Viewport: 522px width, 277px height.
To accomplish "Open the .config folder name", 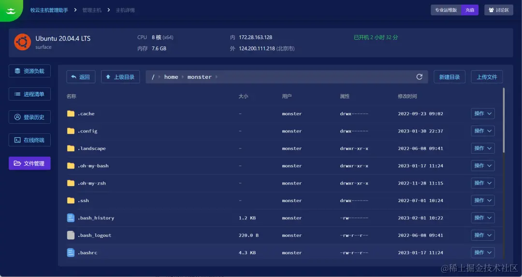I will pyautogui.click(x=87, y=131).
